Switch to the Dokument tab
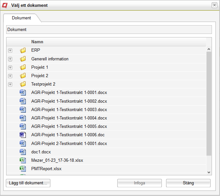This screenshot has width=220, height=196. tap(21, 18)
